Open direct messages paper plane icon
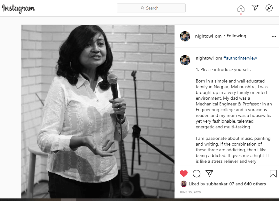Viewport: 279px width, 201px height. pyautogui.click(x=255, y=8)
